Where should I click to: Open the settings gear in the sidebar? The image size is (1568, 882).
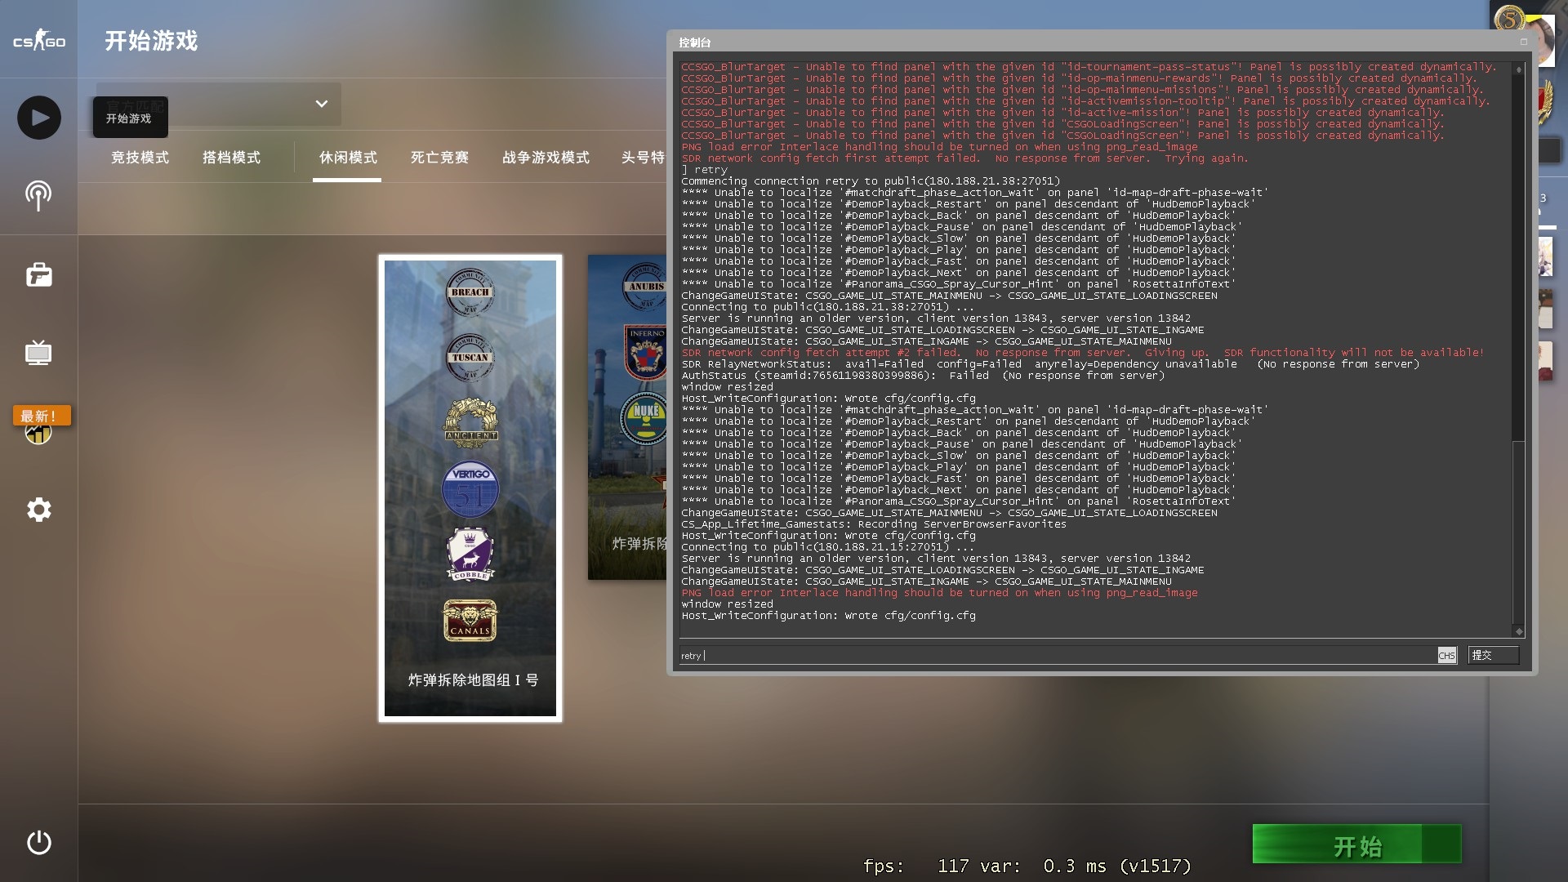(x=38, y=510)
